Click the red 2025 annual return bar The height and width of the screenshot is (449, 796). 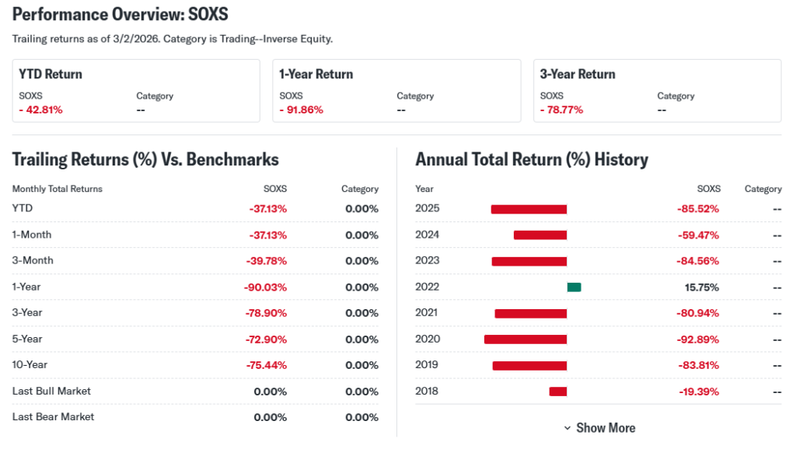pyautogui.click(x=529, y=209)
